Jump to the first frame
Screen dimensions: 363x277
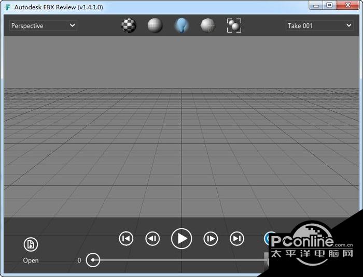(126, 238)
